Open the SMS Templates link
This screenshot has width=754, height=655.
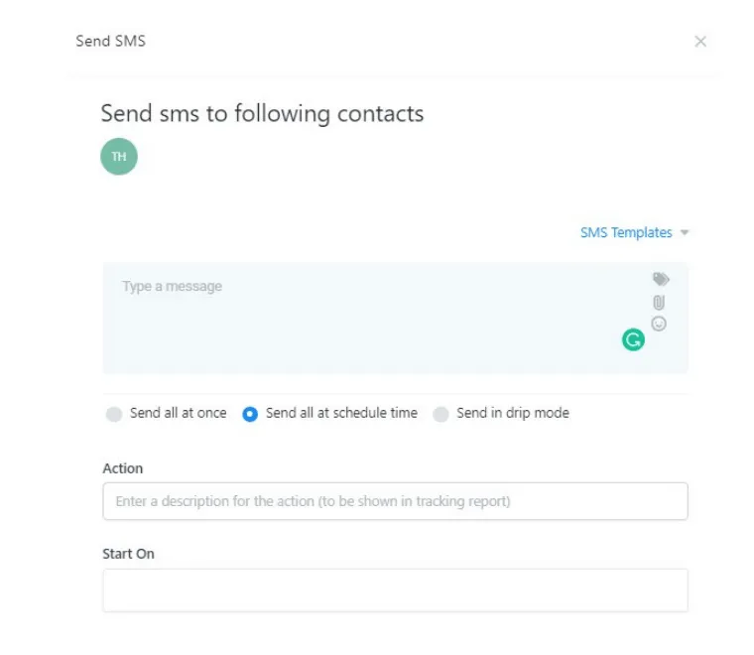pos(626,232)
